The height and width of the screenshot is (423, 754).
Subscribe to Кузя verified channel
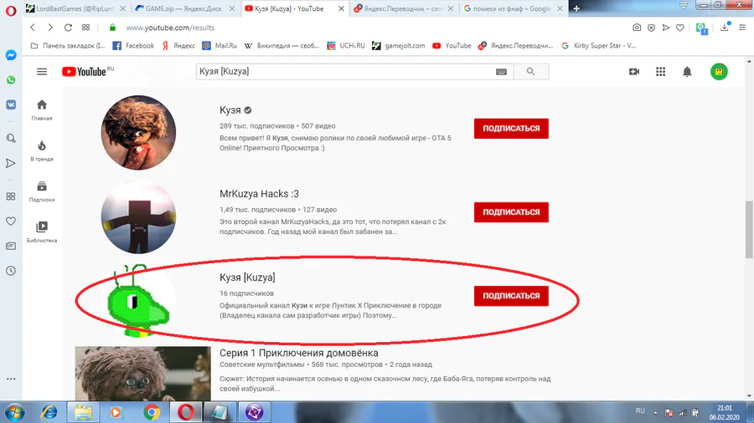click(x=511, y=129)
